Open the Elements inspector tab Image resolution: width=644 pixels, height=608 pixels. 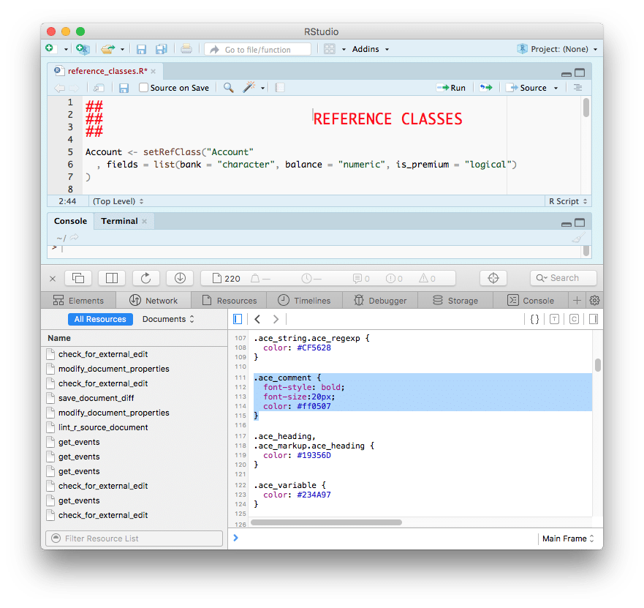tap(78, 301)
